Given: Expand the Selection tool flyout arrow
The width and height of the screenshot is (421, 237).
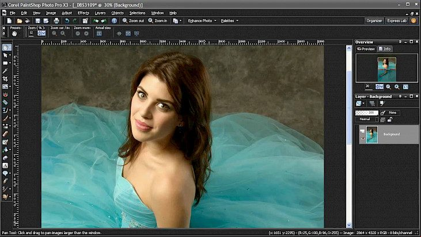Looking at the screenshot, I should tap(10, 63).
